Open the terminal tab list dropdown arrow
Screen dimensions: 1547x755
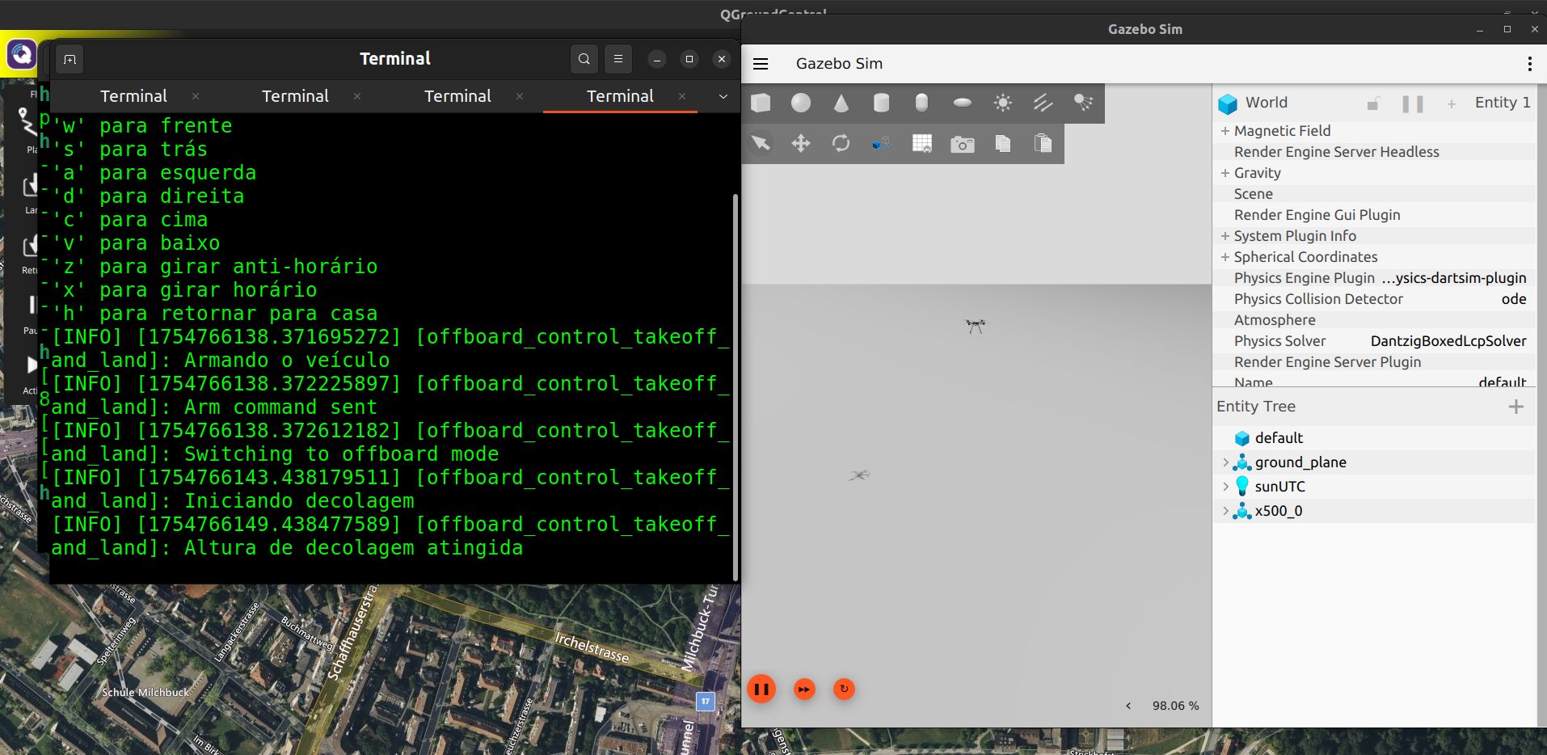723,96
